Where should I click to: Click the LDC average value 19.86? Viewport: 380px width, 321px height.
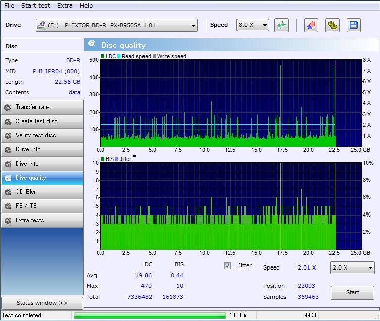tap(144, 275)
